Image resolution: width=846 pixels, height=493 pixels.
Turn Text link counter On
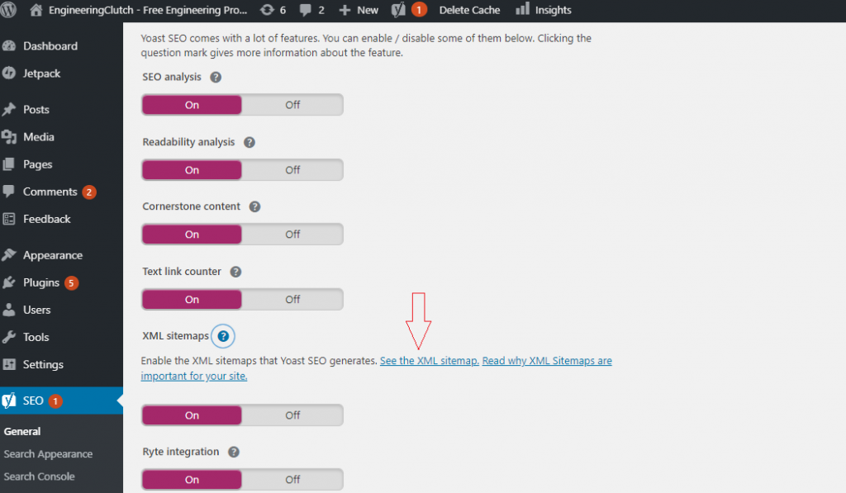(x=192, y=300)
